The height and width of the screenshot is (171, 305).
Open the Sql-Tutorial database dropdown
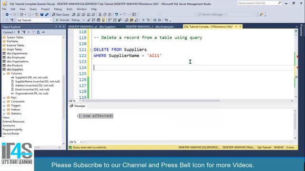tap(51, 20)
